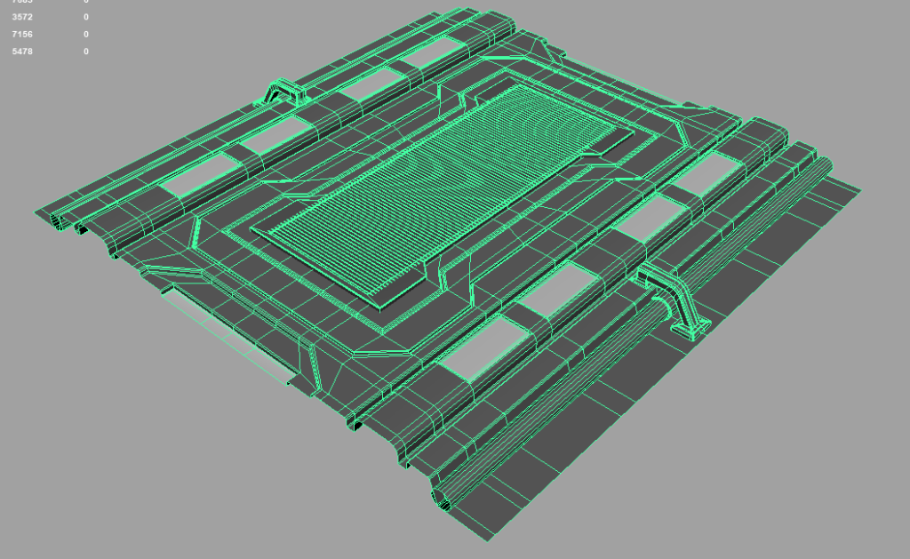Image resolution: width=910 pixels, height=559 pixels.
Task: Click the pipe flange base beneath the elbow
Action: coord(692,331)
